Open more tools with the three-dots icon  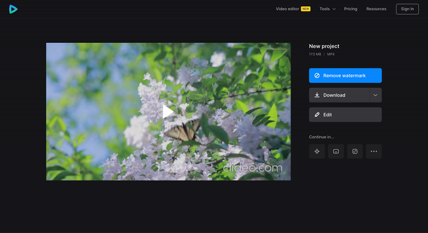pyautogui.click(x=374, y=152)
